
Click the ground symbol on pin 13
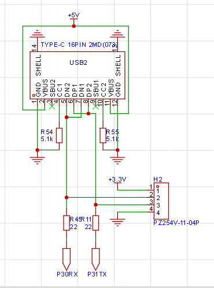[117, 34]
